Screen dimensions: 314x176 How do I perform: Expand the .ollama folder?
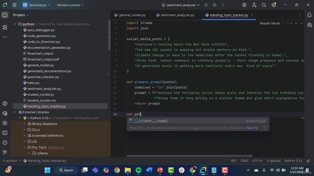29,153
